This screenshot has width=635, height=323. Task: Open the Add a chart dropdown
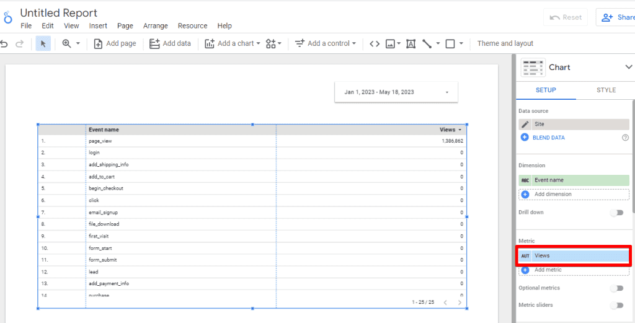pos(233,44)
